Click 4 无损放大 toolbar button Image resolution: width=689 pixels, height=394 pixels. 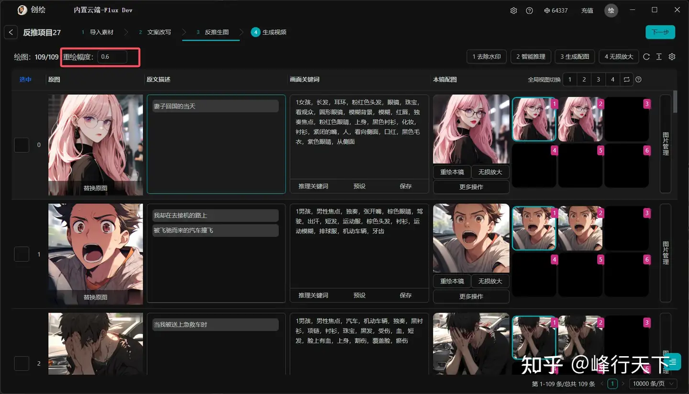point(619,56)
